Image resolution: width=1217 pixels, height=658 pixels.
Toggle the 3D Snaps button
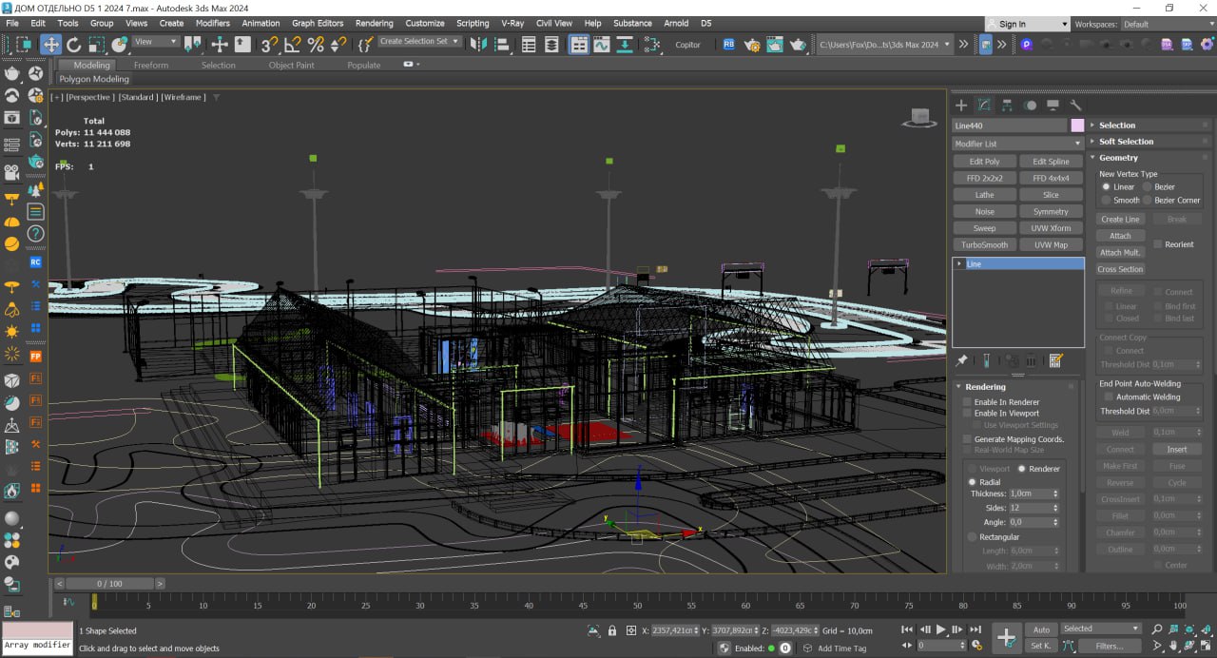pos(270,44)
